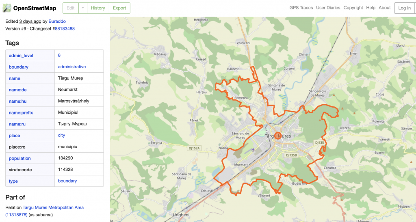
Task: Click the Livezeni map label
Action: pos(344,128)
